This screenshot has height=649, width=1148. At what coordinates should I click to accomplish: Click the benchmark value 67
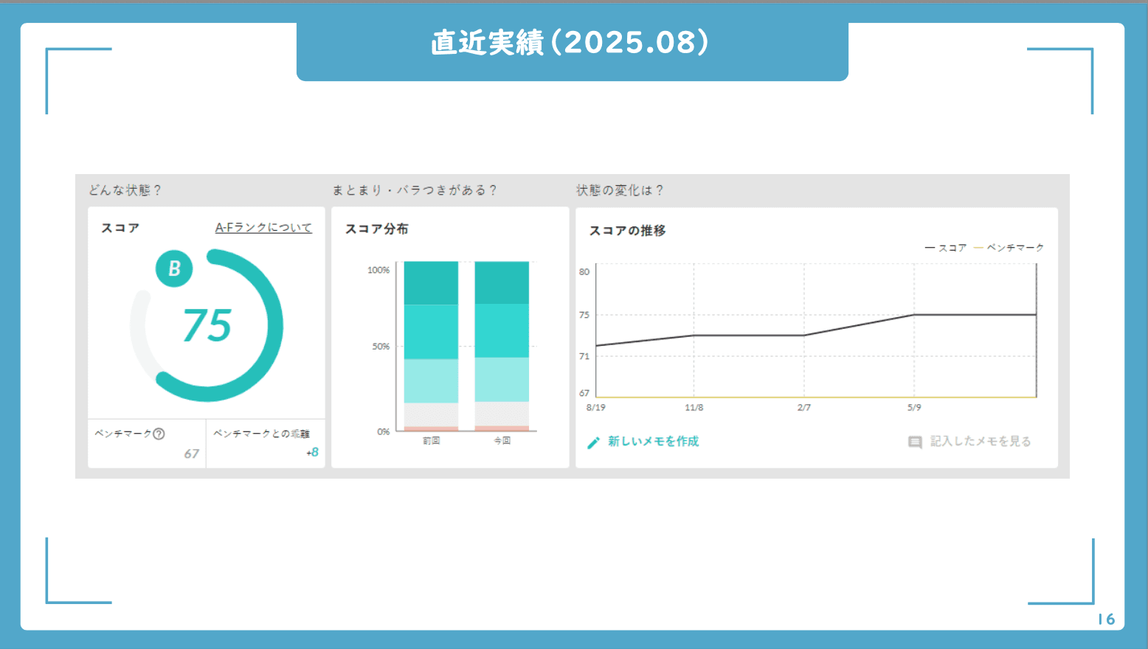tap(192, 454)
